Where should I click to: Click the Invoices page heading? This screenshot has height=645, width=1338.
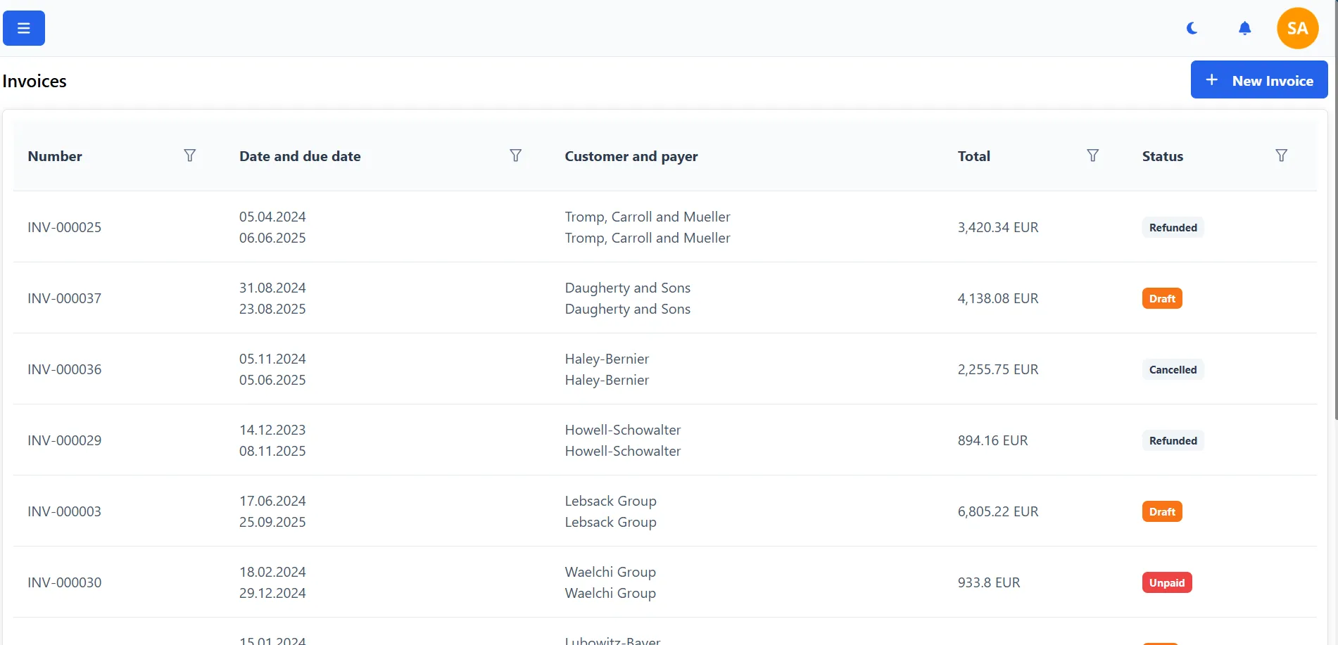point(34,80)
